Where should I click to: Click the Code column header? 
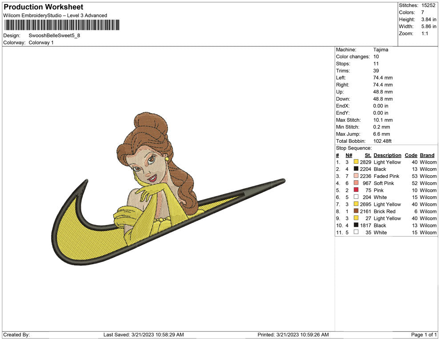[x=411, y=155]
